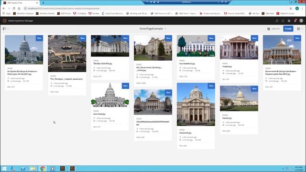Select the cartoon white building thumbnail
The height and width of the screenshot is (172, 306).
pyautogui.click(x=196, y=46)
